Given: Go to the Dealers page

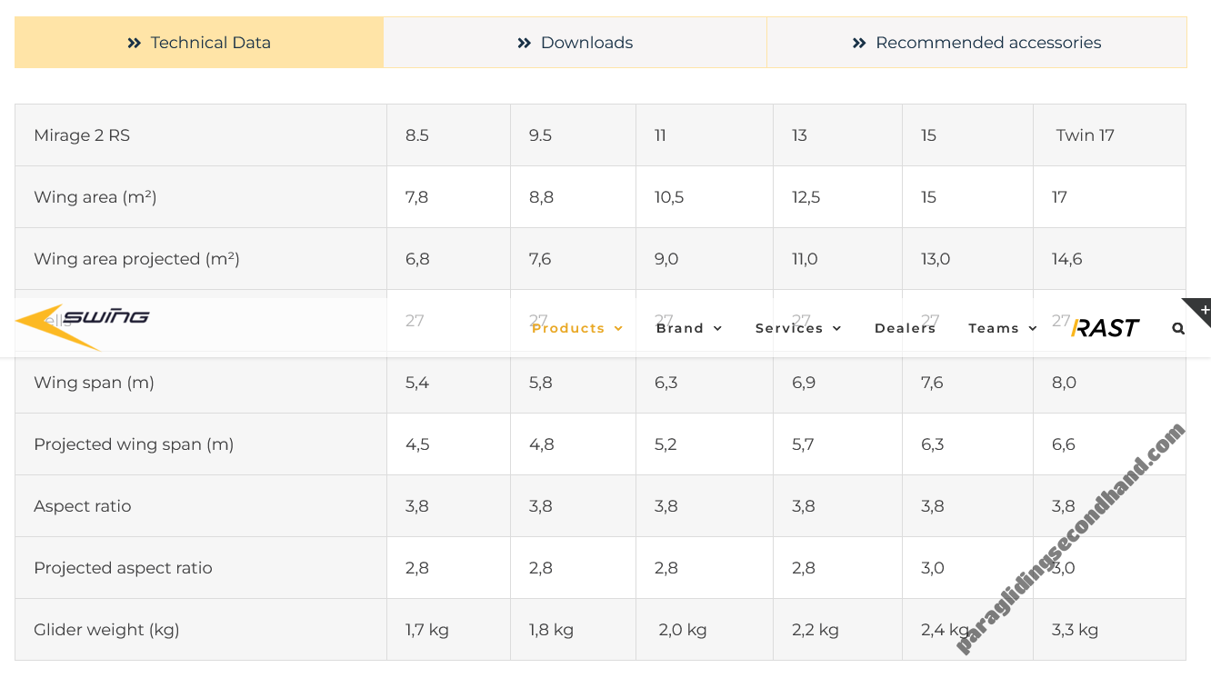Looking at the screenshot, I should pyautogui.click(x=905, y=328).
